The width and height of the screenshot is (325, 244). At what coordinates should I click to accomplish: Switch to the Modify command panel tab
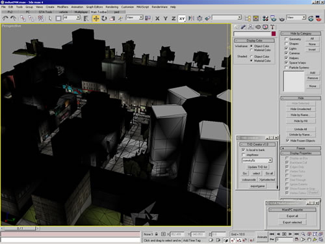(x=243, y=27)
